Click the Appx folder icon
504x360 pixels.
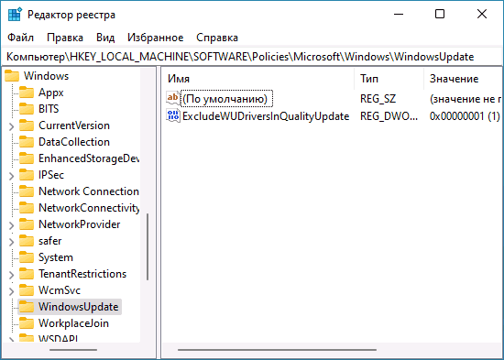pos(27,93)
